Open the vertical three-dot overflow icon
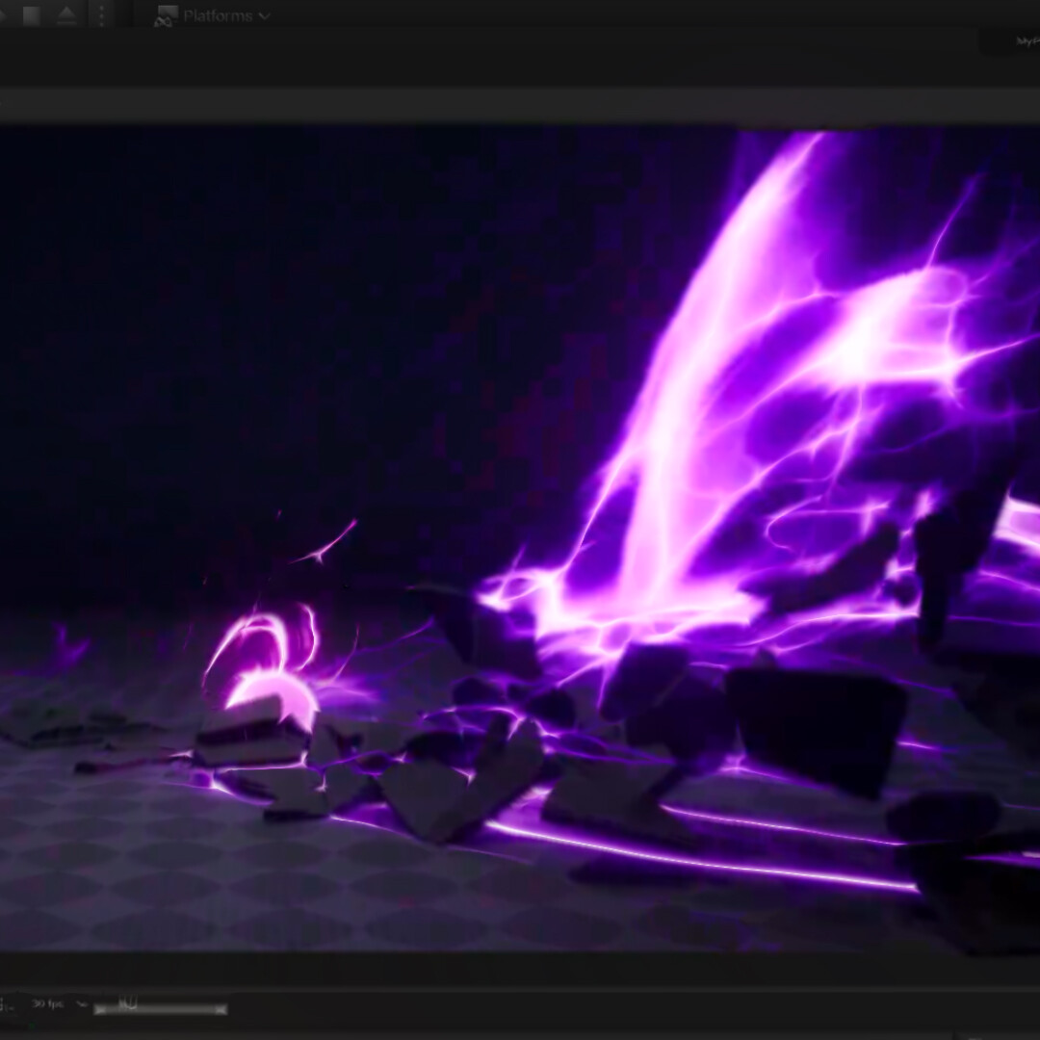Viewport: 1040px width, 1040px height. 100,16
